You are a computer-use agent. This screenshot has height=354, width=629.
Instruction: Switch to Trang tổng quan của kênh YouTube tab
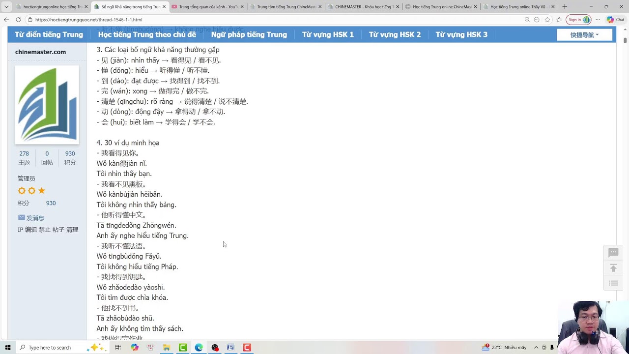click(x=207, y=7)
